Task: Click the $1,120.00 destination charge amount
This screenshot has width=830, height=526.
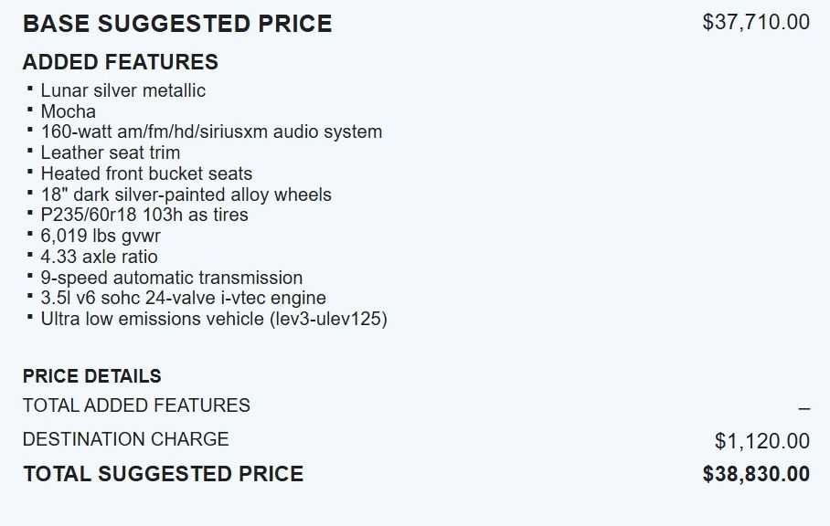Action: (x=761, y=442)
